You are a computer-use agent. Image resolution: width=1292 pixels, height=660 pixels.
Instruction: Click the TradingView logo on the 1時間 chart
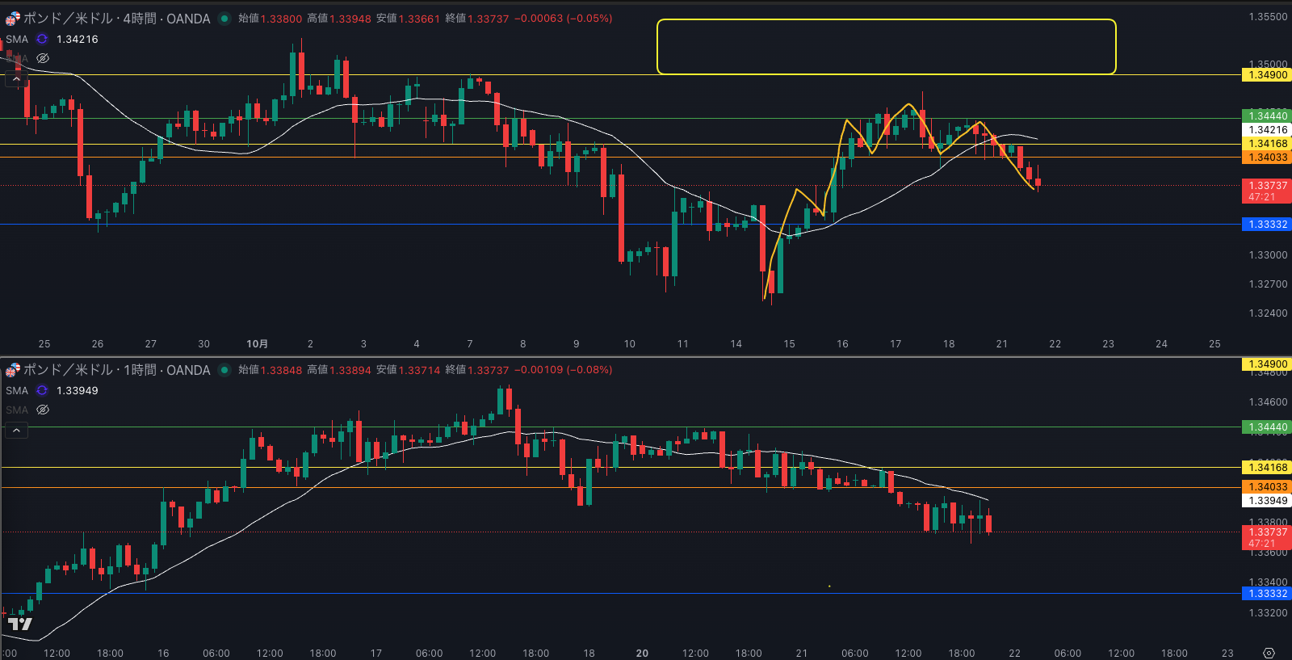pyautogui.click(x=19, y=624)
